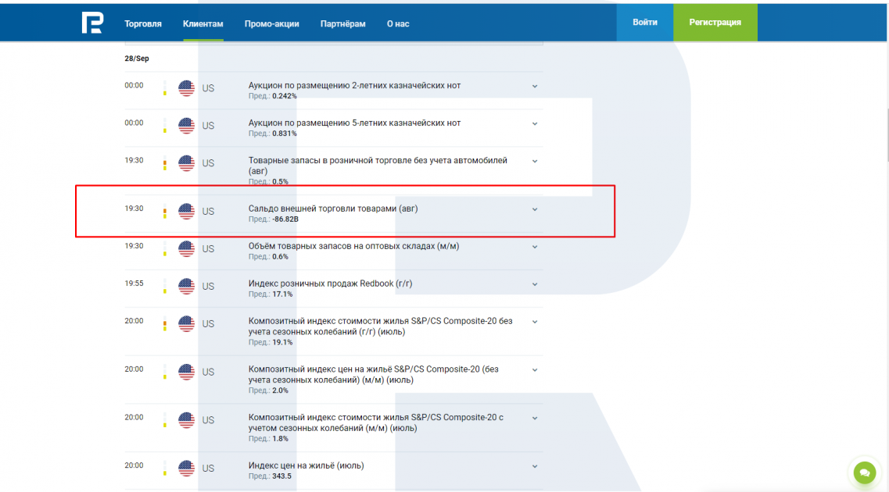Viewport: 889px width, 492px height.
Task: Expand S&P/CS Composite-20 (г/г) row chevron
Action: (x=535, y=322)
